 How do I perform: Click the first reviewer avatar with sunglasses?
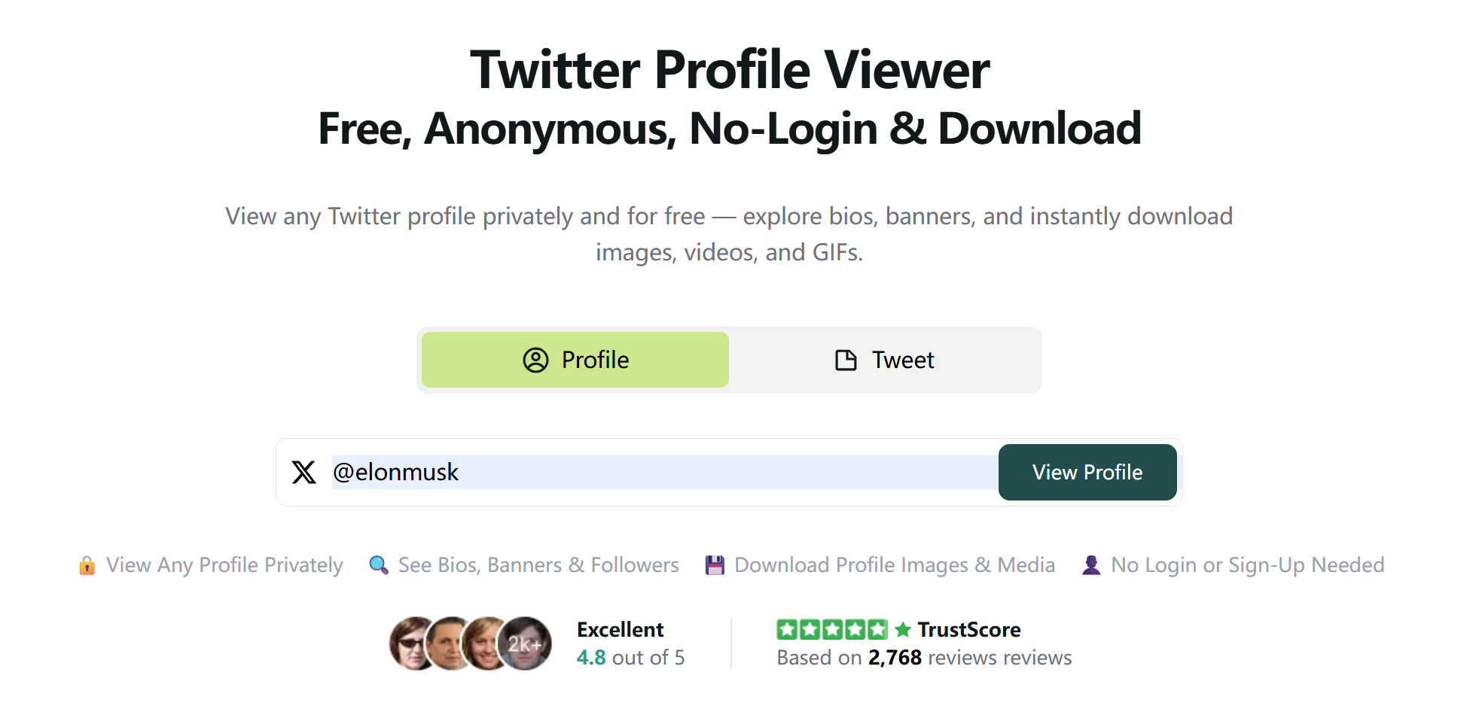(414, 643)
